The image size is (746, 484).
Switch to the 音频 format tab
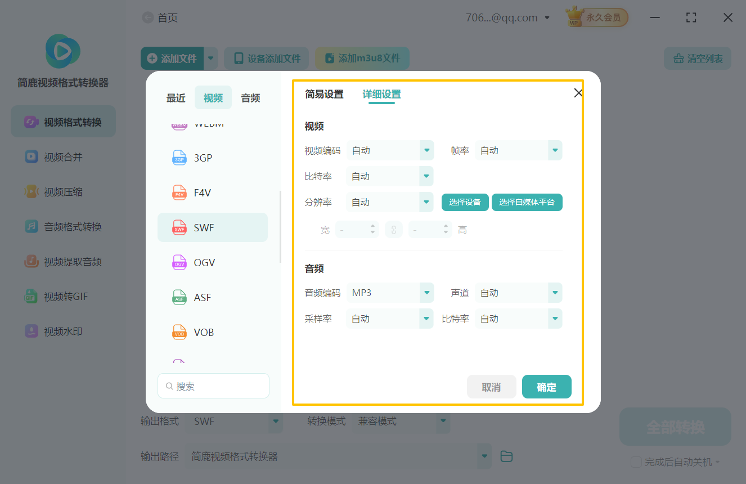pyautogui.click(x=250, y=97)
